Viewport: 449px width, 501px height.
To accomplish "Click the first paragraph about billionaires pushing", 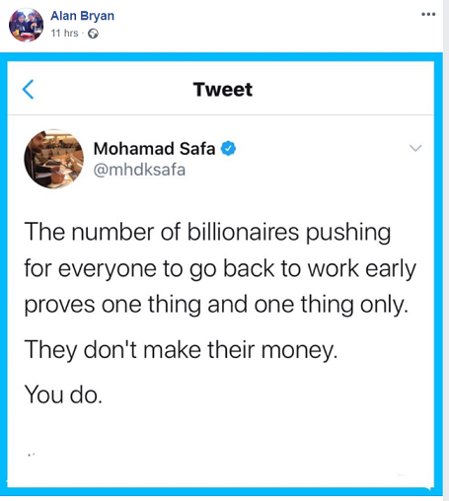I will click(220, 268).
